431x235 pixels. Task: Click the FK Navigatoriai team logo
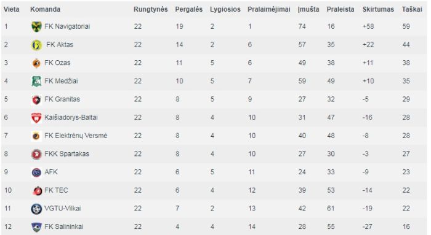coord(36,26)
